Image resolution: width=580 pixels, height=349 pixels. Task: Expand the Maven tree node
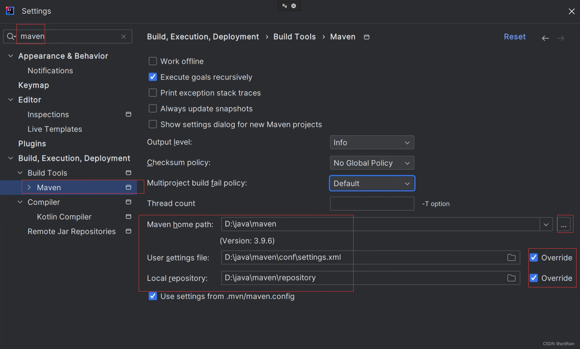click(x=29, y=187)
